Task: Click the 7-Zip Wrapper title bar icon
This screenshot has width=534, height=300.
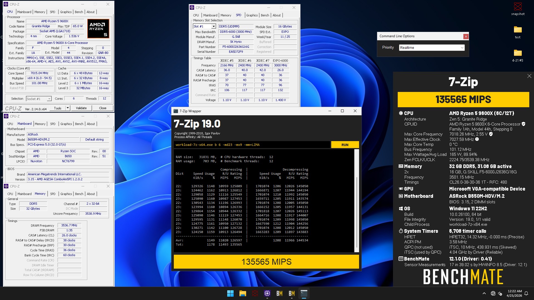Action: [x=175, y=111]
